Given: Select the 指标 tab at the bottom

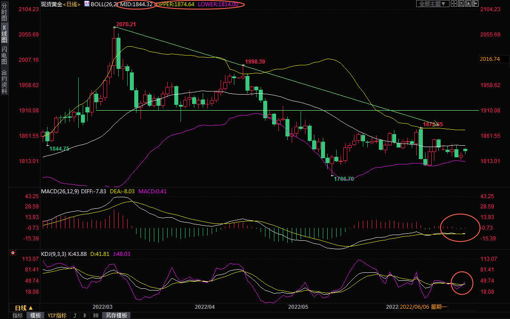Looking at the screenshot, I should click(x=18, y=315).
